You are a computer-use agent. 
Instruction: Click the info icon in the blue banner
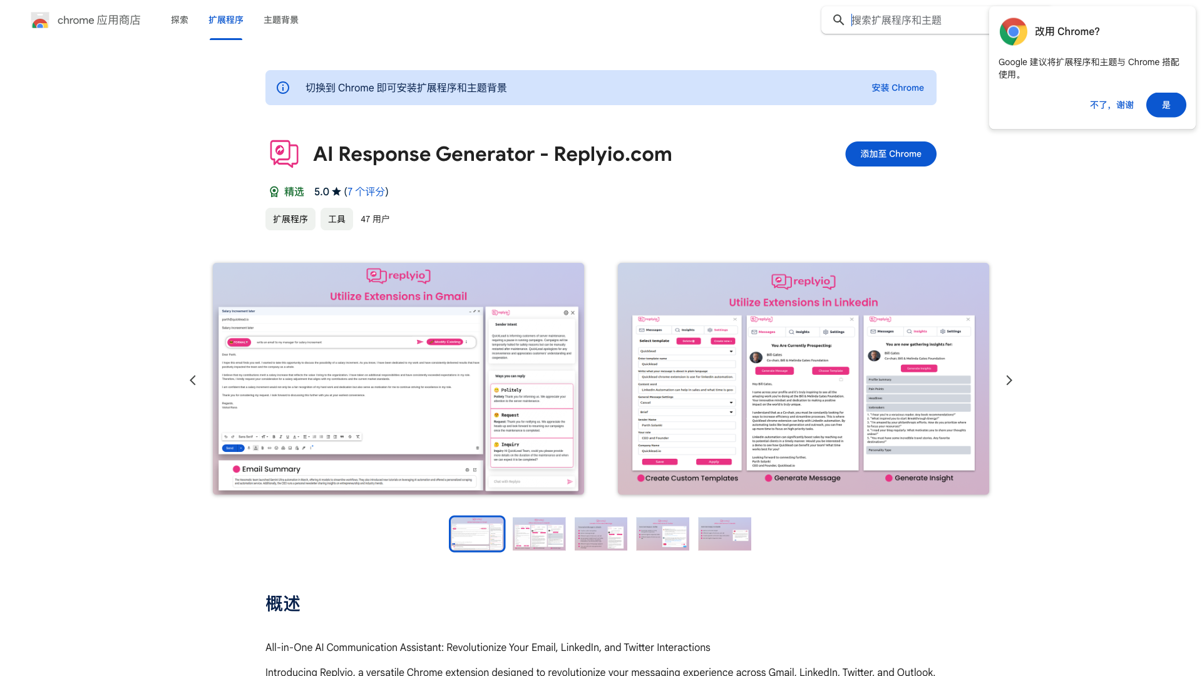tap(283, 88)
